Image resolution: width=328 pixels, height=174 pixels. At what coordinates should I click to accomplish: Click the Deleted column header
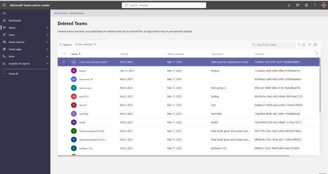pos(124,54)
